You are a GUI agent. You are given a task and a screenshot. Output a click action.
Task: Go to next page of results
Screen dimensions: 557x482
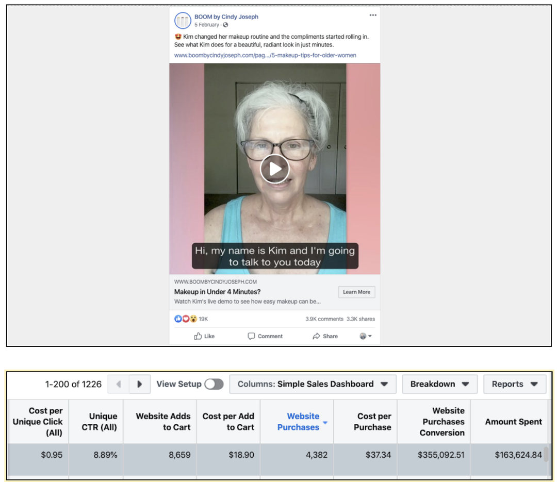(x=139, y=384)
